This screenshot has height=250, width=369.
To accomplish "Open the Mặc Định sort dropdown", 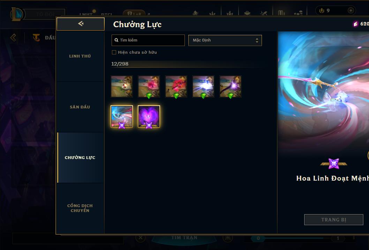I will click(x=225, y=40).
